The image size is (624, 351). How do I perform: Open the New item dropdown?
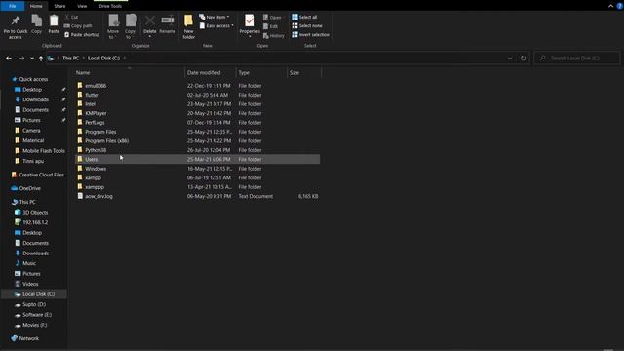click(x=214, y=18)
